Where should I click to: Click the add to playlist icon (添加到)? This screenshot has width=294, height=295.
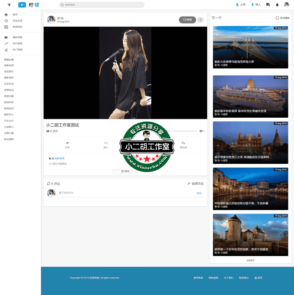click(183, 143)
